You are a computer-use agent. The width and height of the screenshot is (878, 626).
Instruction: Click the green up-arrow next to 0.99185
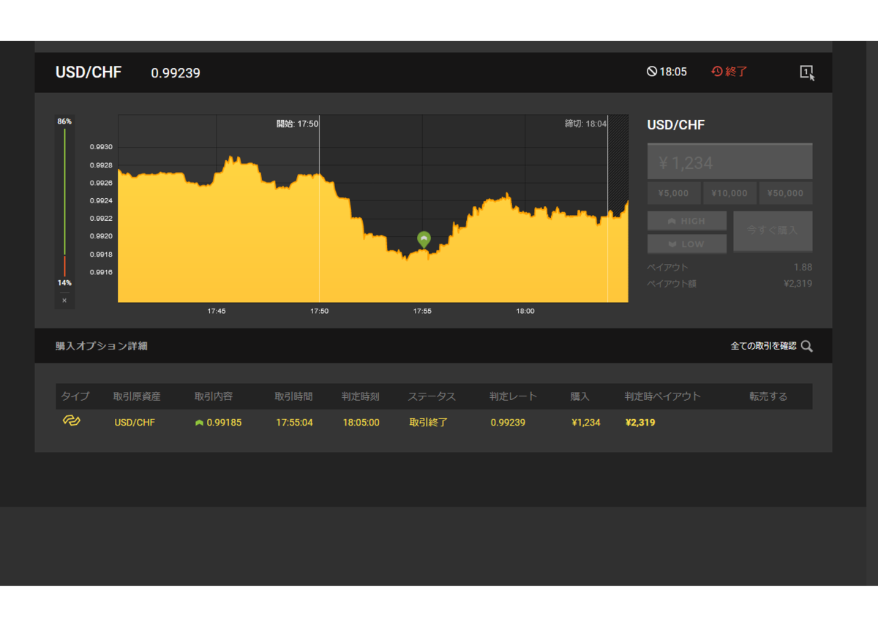pyautogui.click(x=199, y=423)
